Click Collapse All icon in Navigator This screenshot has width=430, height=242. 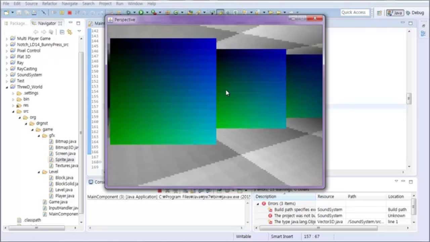click(x=62, y=32)
